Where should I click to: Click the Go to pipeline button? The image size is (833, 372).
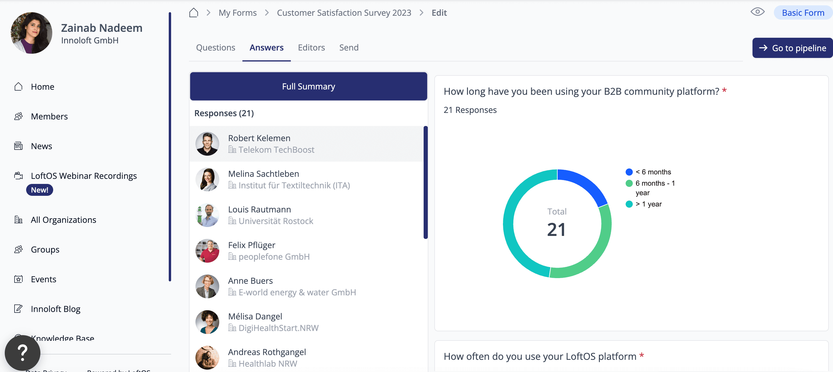click(792, 48)
